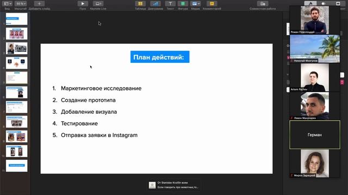The height and width of the screenshot is (195, 348).
Task: Add a comment with Комментарий icon
Action: pos(212,4)
